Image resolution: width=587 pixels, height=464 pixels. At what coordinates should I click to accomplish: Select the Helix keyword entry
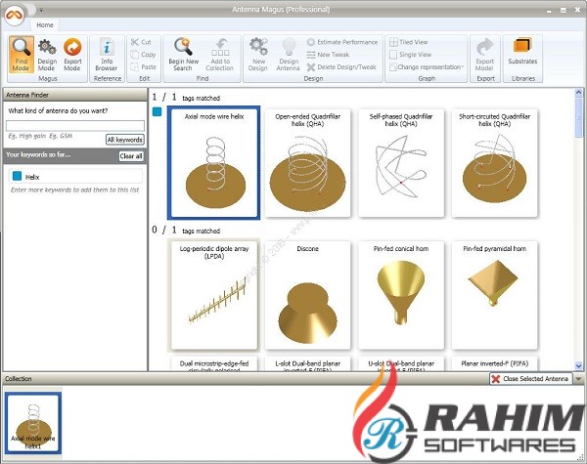[75, 176]
